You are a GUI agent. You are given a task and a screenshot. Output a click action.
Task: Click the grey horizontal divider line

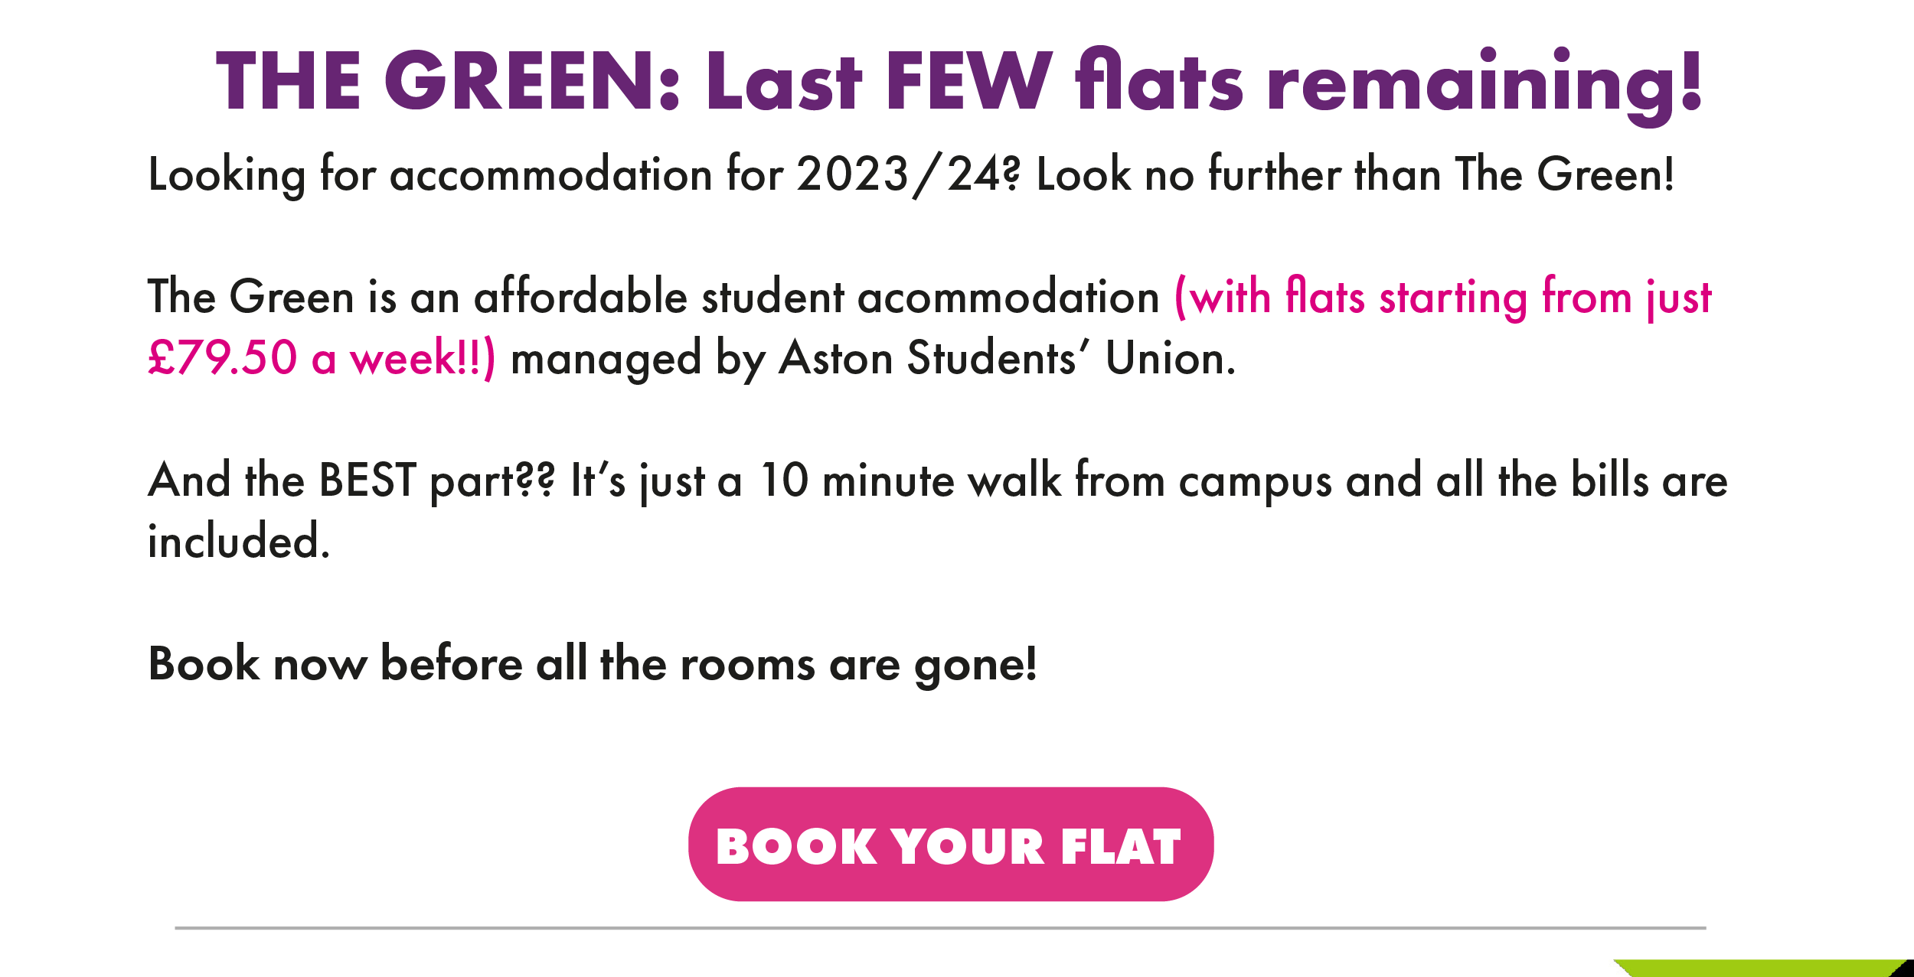(x=940, y=928)
